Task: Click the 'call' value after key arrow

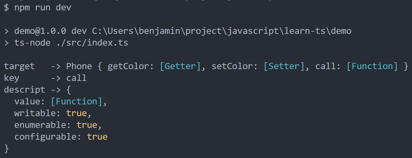Action: tap(76, 78)
